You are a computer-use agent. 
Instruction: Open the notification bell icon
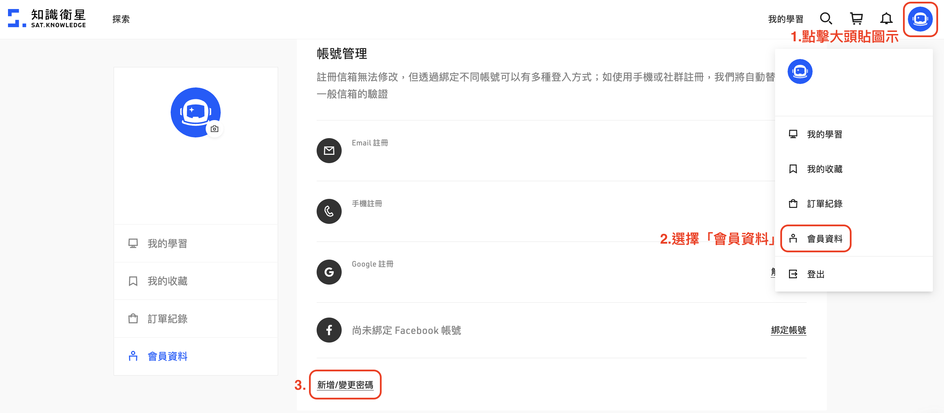pos(887,19)
